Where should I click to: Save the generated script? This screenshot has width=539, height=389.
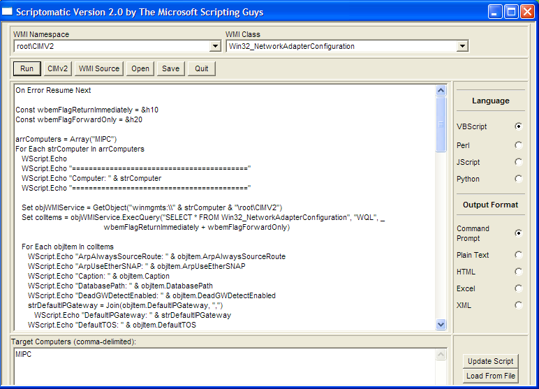[x=171, y=68]
